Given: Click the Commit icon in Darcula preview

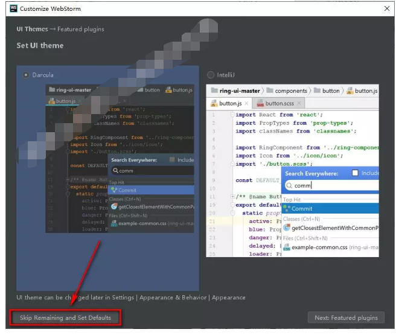Looking at the screenshot, I should click(113, 190).
